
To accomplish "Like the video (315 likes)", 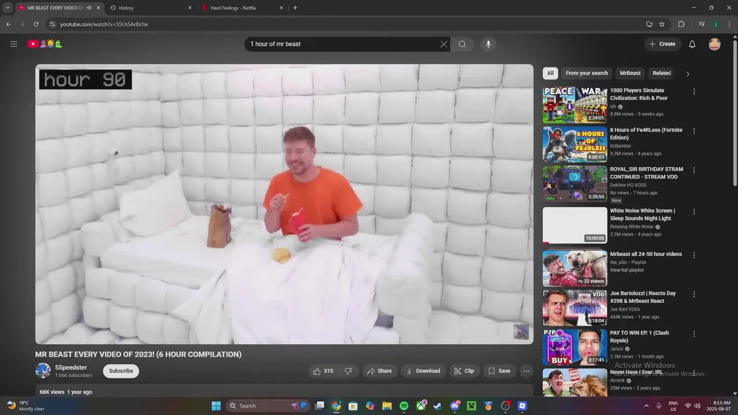I will coord(323,371).
